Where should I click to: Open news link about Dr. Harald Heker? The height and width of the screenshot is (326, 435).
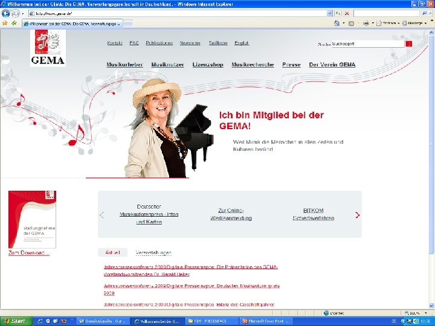[x=190, y=270]
